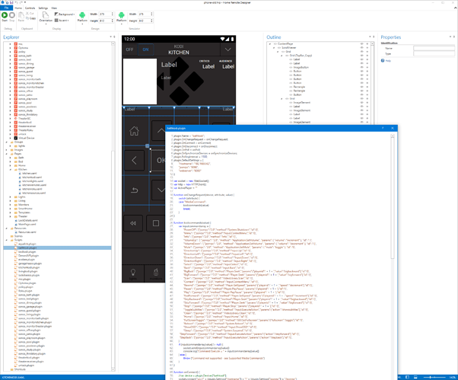Select the OFF toggle on the phone canvas
Image resolution: width=458 pixels, height=380 pixels.
pyautogui.click(x=129, y=49)
